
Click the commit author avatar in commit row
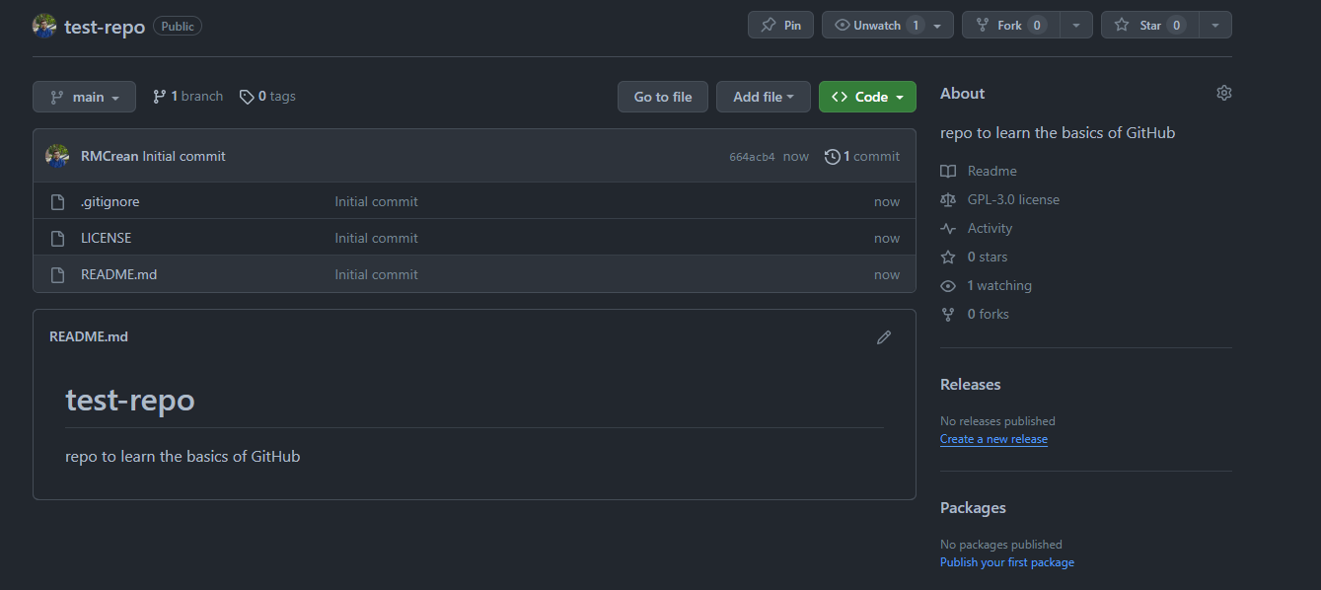point(57,156)
